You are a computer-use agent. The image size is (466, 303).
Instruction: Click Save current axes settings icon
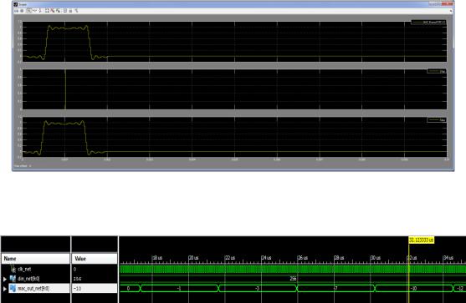pyautogui.click(x=53, y=11)
